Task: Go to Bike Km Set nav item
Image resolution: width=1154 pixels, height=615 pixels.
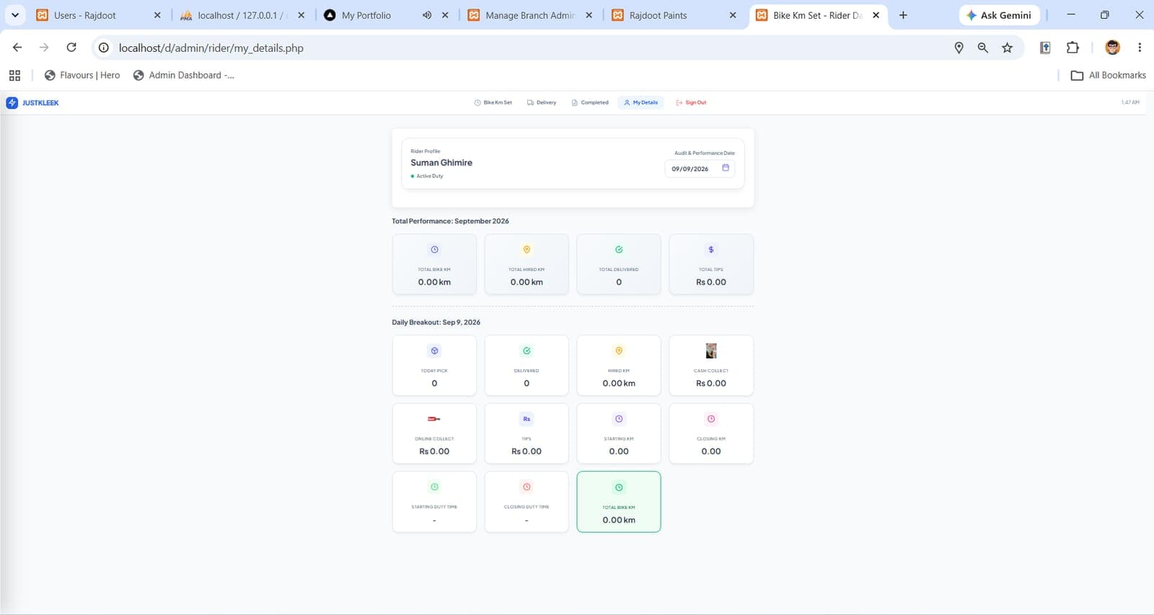Action: (493, 102)
